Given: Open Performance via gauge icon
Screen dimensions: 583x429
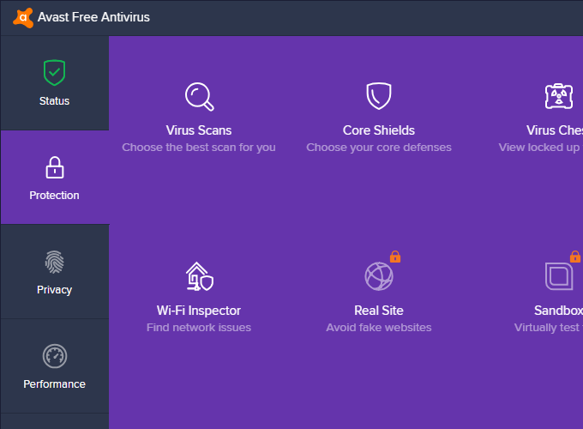Looking at the screenshot, I should 55,356.
